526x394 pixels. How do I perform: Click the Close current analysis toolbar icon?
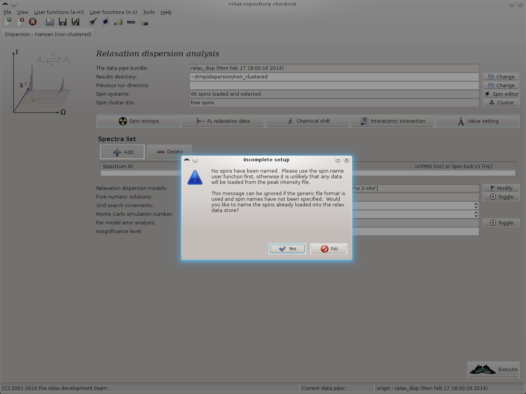20,22
